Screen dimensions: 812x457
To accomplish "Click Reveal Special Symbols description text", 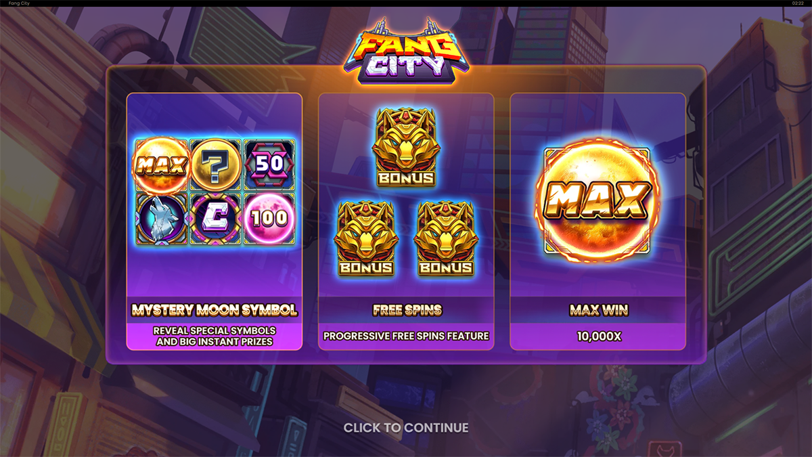I will tap(215, 336).
